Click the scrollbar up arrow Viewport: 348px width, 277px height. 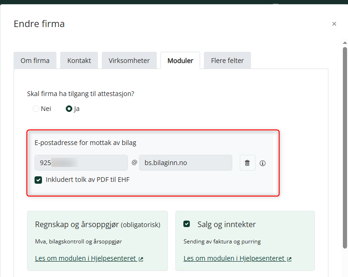point(345,43)
